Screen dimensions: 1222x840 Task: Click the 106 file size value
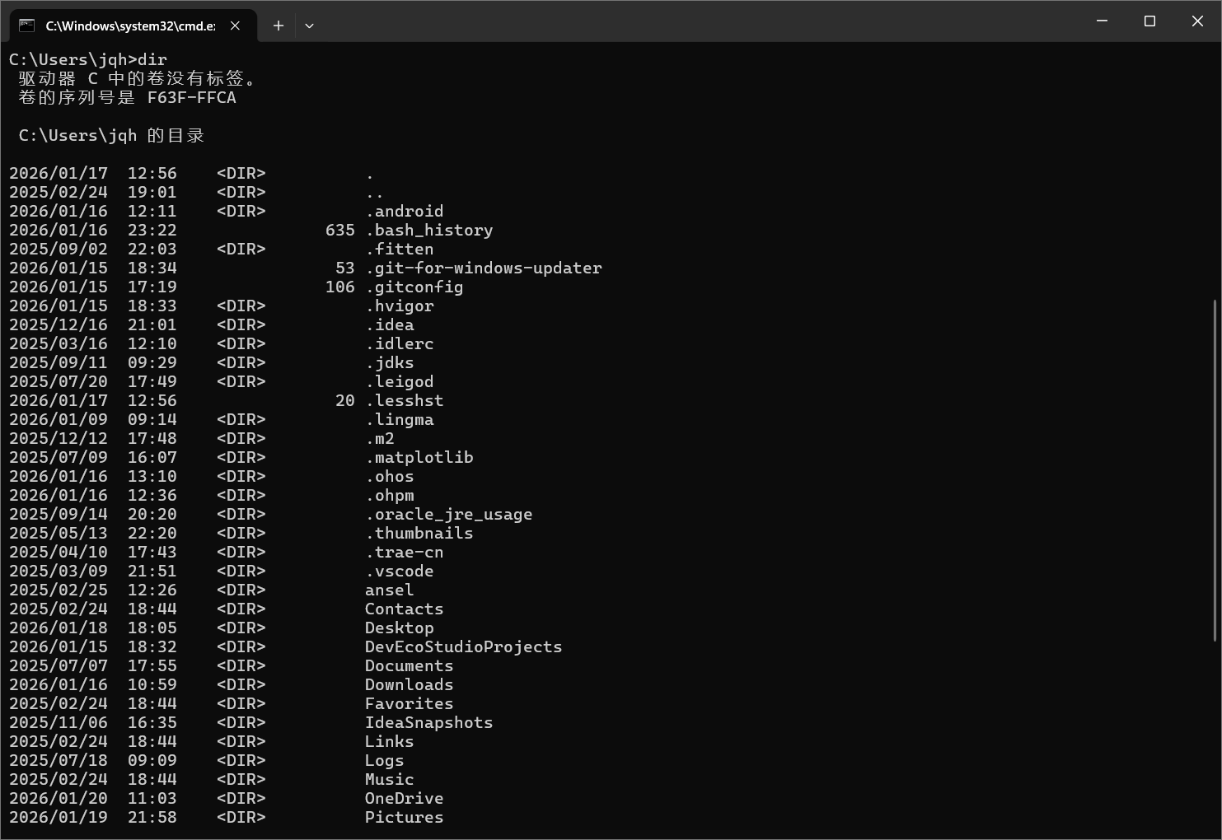click(340, 287)
